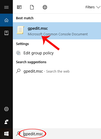Open the Settings gear in the sidebar
This screenshot has width=101, height=139.
tap(6, 109)
